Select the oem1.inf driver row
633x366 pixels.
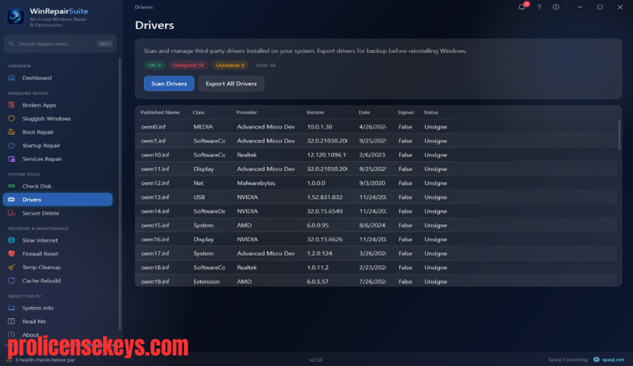(376, 141)
